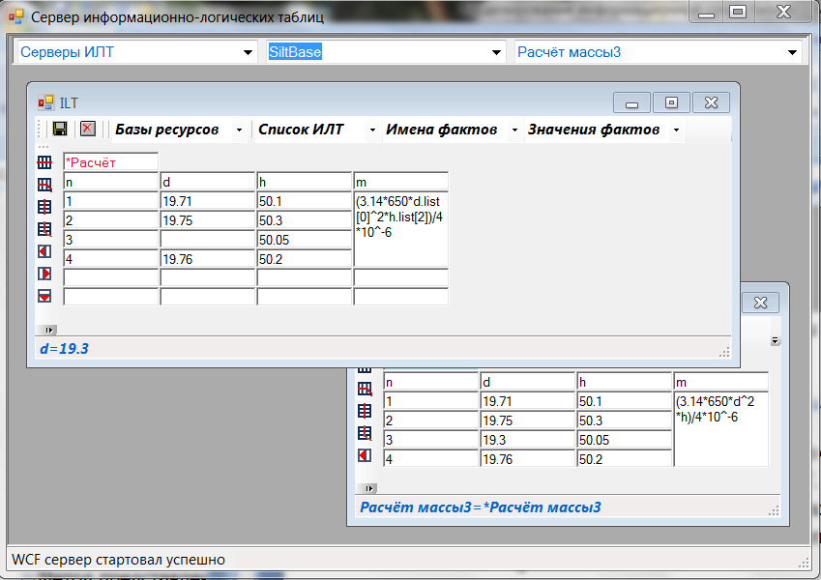The height and width of the screenshot is (580, 821).
Task: Click the empty d cell in row 3, ILT window
Action: [207, 240]
